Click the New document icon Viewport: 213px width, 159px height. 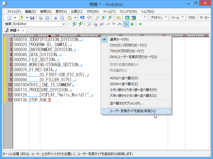pyautogui.click(x=9, y=18)
